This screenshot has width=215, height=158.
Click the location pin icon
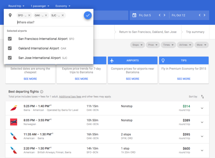(x=10, y=15)
